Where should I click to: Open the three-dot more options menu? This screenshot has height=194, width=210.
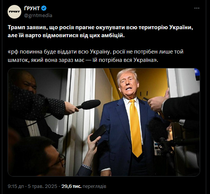[197, 8]
